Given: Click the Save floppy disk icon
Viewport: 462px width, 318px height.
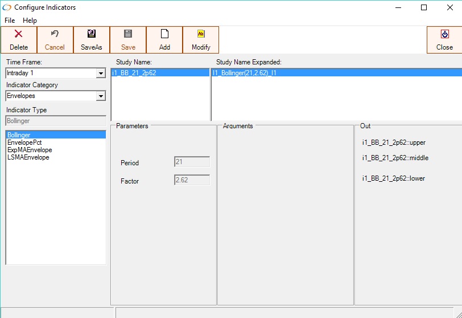Looking at the screenshot, I should [x=128, y=35].
